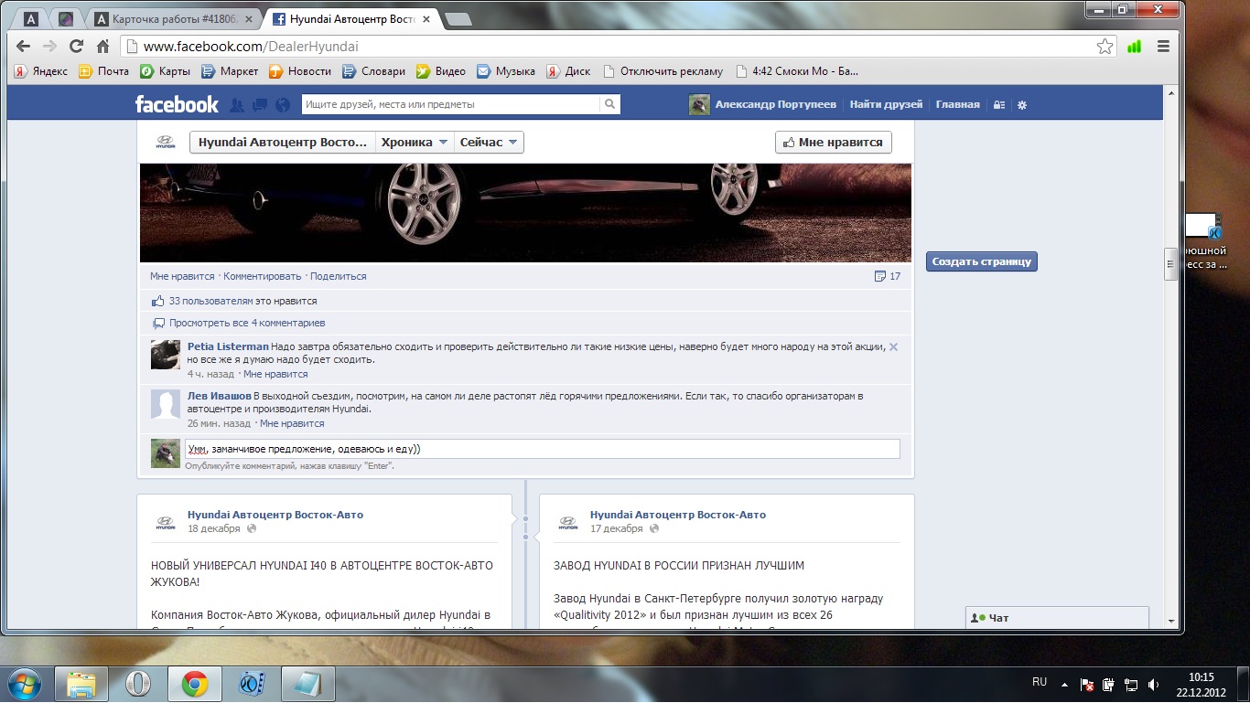Click page vertical scrollbar thumb

tap(1170, 263)
